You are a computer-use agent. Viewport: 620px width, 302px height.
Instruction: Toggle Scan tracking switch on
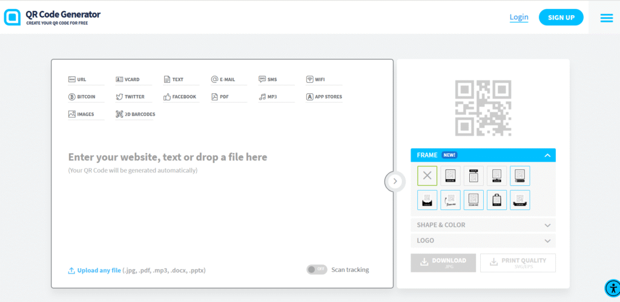[x=317, y=269]
